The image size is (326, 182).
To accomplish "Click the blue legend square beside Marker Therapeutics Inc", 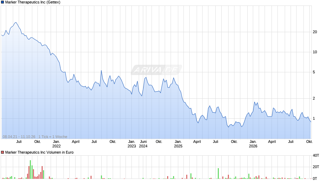I will tap(2, 2).
